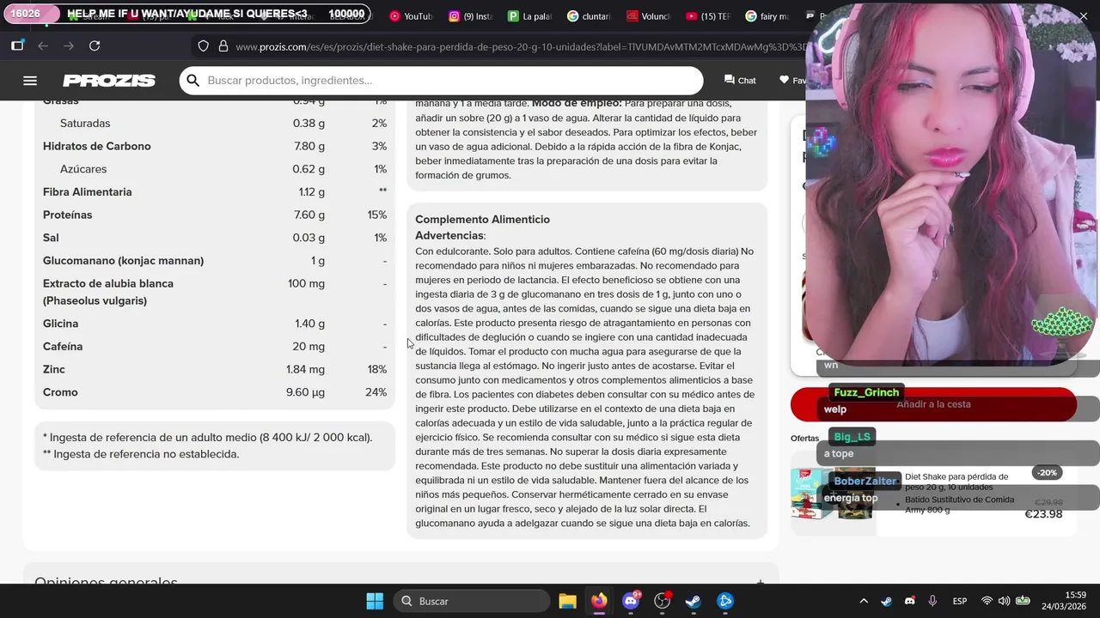Go forward with the browser forward arrow
Screen dimensions: 1100x618
pyautogui.click(x=69, y=45)
